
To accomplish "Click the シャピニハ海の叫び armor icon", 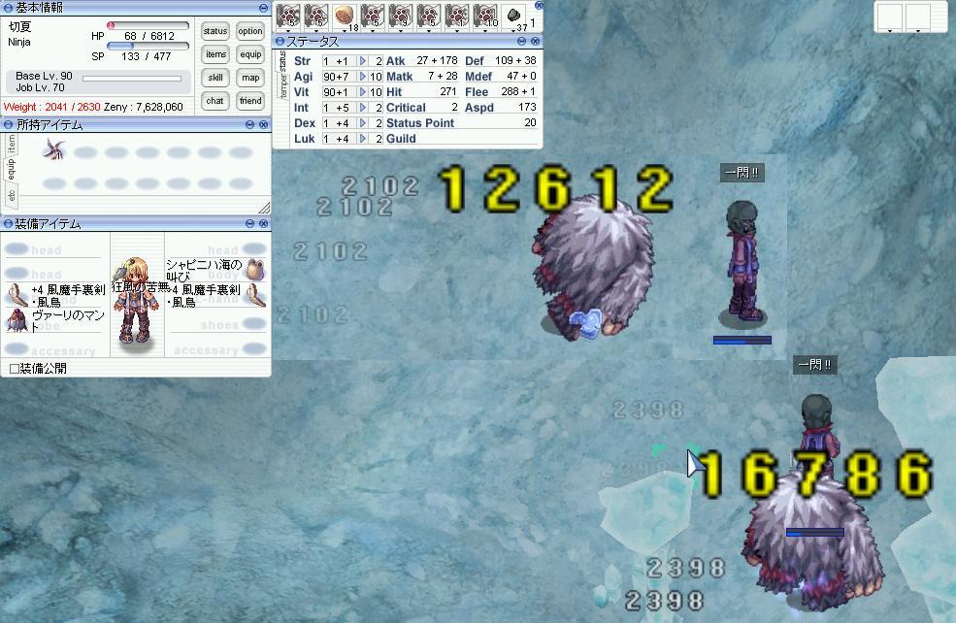I will pyautogui.click(x=255, y=270).
